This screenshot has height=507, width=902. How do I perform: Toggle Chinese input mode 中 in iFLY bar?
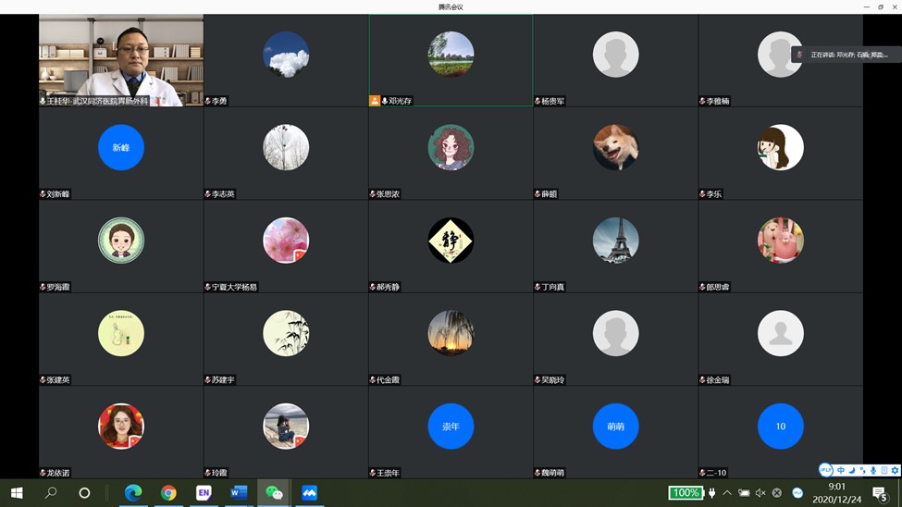pyautogui.click(x=841, y=470)
